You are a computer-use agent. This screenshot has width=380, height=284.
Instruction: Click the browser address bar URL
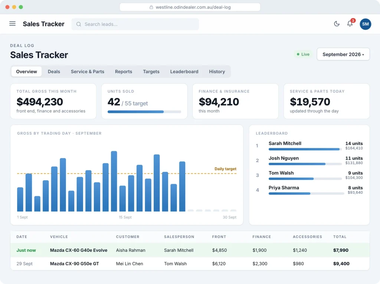click(x=193, y=7)
